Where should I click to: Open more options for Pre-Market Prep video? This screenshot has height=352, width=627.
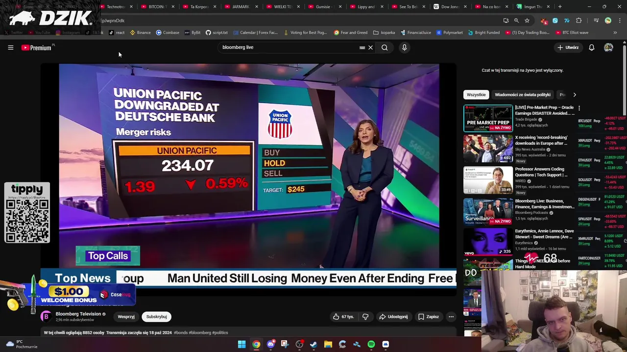579,108
